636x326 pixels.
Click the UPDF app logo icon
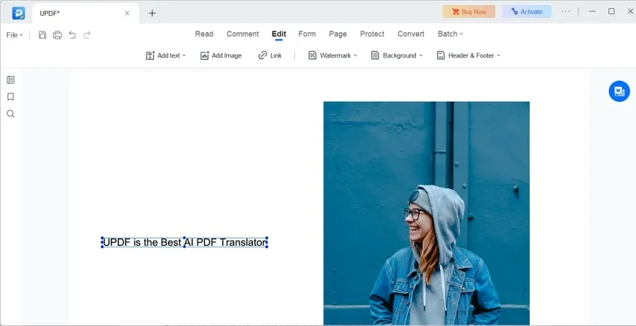point(19,13)
